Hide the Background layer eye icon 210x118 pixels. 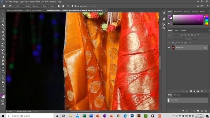[169, 48]
